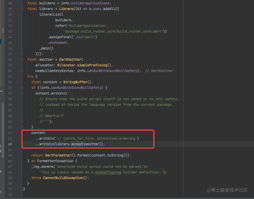Toggle the fold end marker at line 47
The width and height of the screenshot is (254, 199).
click(x=22, y=54)
